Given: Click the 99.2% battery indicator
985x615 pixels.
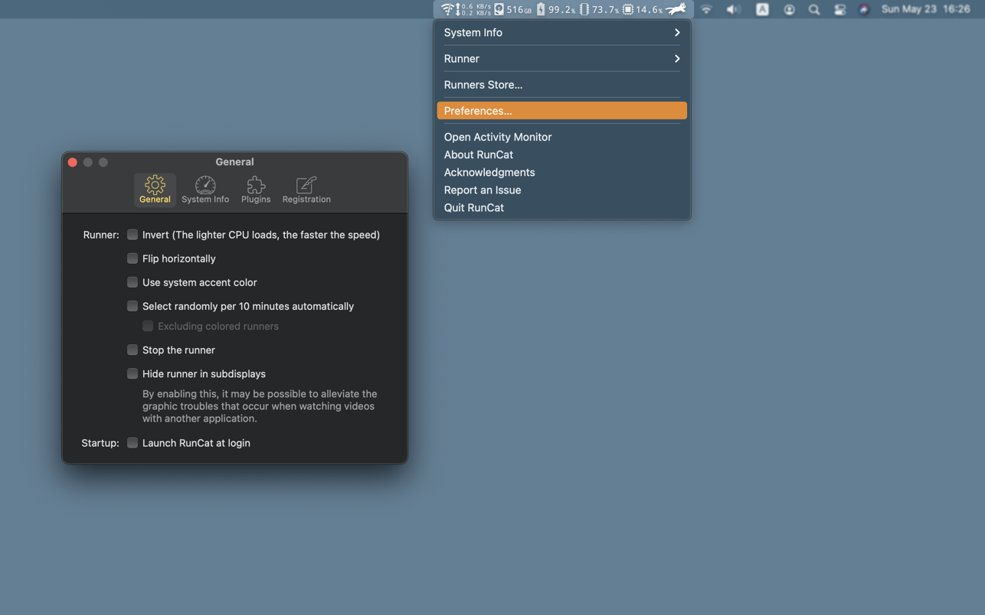Looking at the screenshot, I should [x=556, y=9].
